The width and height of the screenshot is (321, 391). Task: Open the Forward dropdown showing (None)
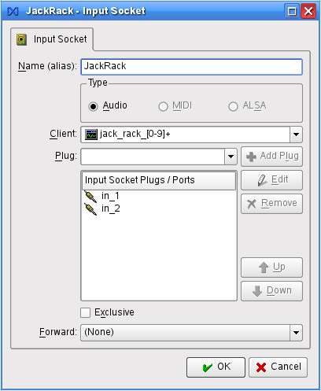[191, 333]
